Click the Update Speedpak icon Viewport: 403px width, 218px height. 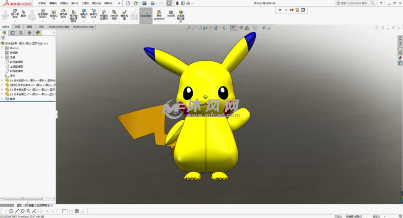159,15
